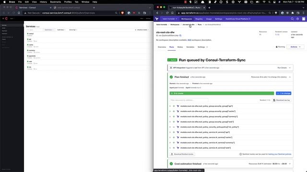This screenshot has height=172, width=307.
Task: Switch to the States tab
Action: 180,47
